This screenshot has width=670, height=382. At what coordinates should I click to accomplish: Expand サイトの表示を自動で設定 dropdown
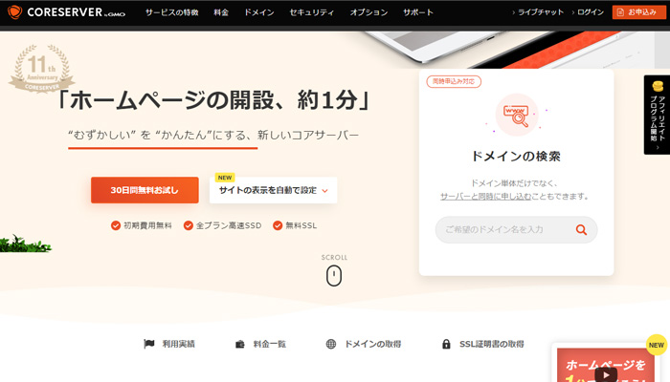(x=273, y=190)
